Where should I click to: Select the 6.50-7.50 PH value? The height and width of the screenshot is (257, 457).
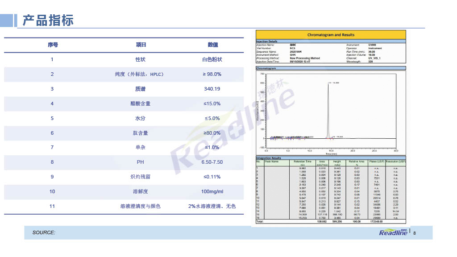click(x=212, y=162)
